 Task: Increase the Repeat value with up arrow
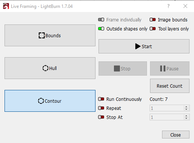(x=186, y=107)
